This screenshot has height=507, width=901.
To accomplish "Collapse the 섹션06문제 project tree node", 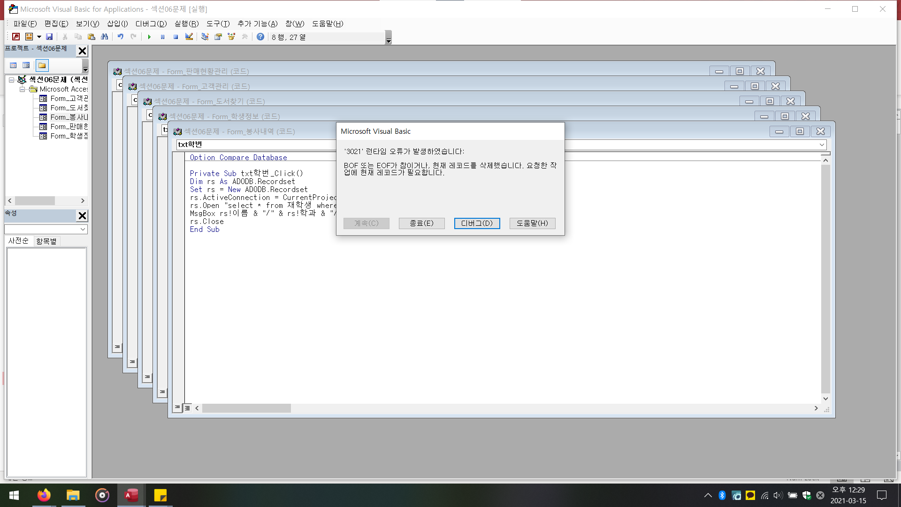I will (12, 80).
